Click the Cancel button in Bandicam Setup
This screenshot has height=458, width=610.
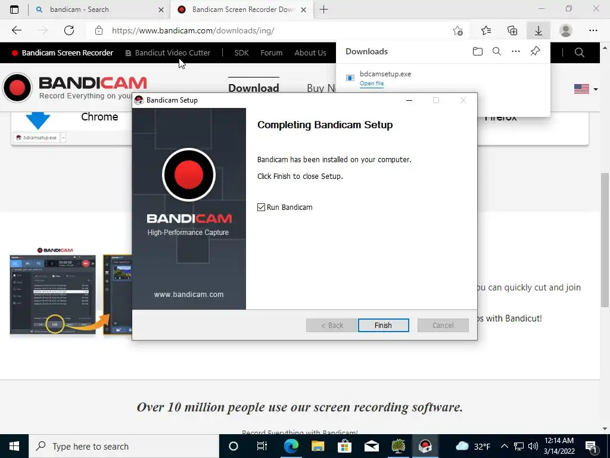(x=443, y=325)
